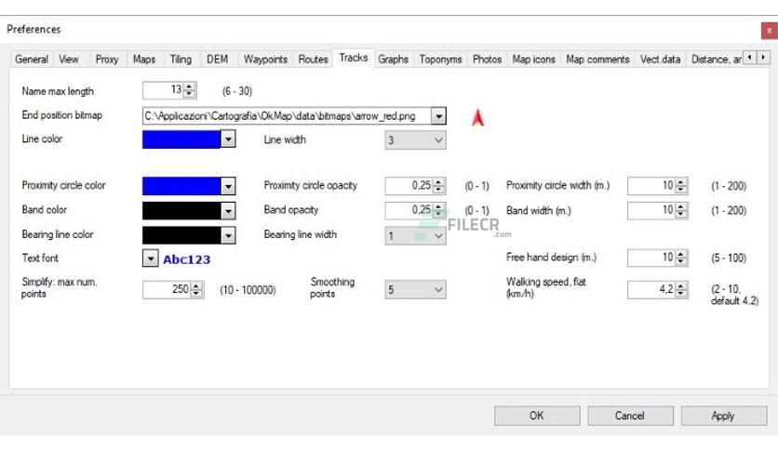This screenshot has height=450, width=778.
Task: Open the Band color dropdown arrow
Action: click(228, 211)
